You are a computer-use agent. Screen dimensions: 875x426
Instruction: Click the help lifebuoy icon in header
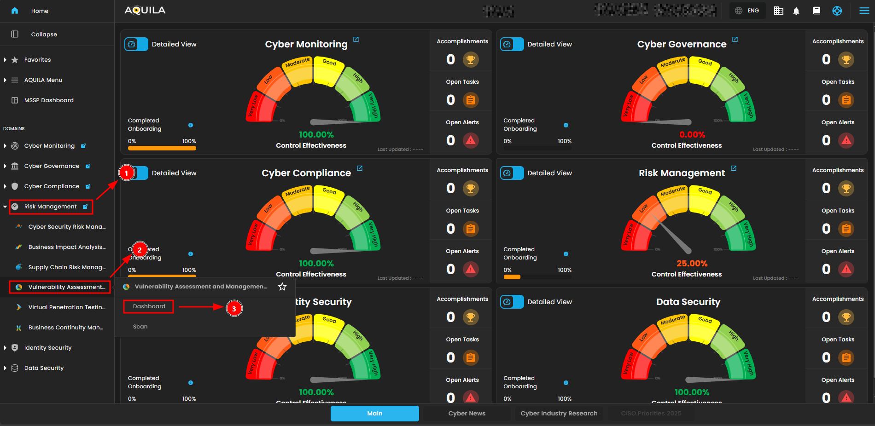click(837, 11)
